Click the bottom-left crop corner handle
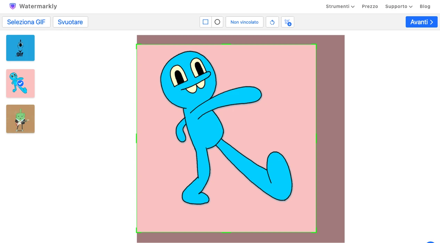This screenshot has height=243, width=440. [x=137, y=232]
